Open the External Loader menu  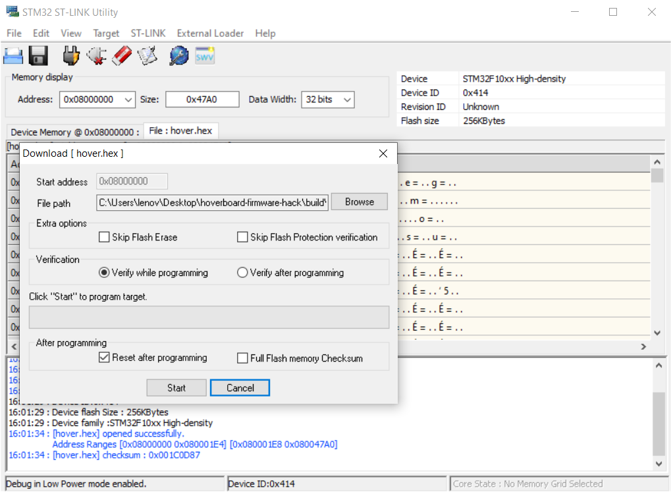[x=210, y=33]
